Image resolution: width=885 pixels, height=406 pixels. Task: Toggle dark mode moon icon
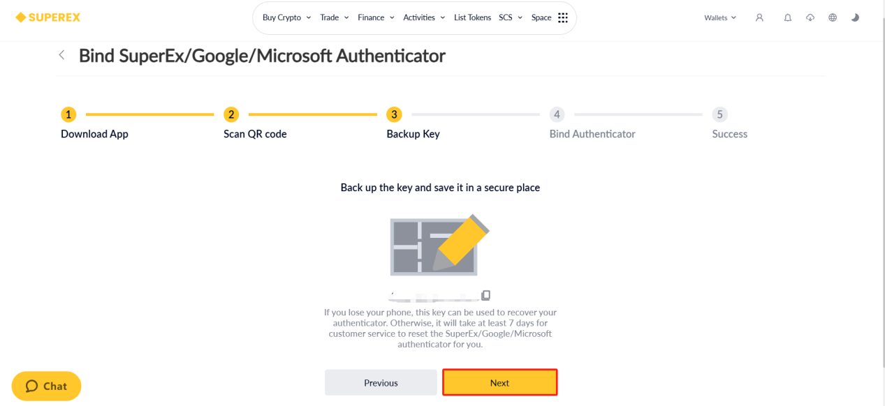pos(855,17)
